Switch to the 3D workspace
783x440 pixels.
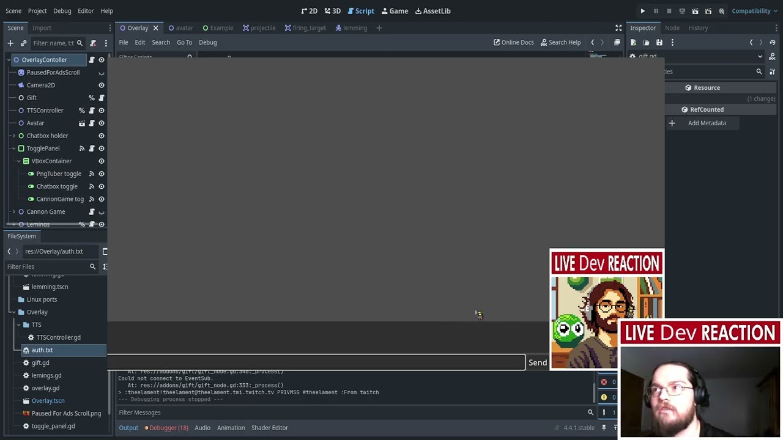click(332, 11)
